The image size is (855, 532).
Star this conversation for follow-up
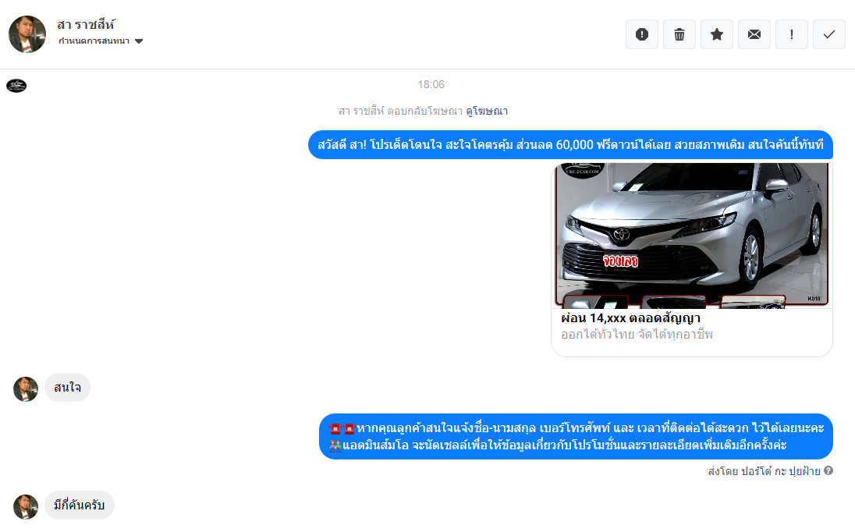pyautogui.click(x=717, y=34)
